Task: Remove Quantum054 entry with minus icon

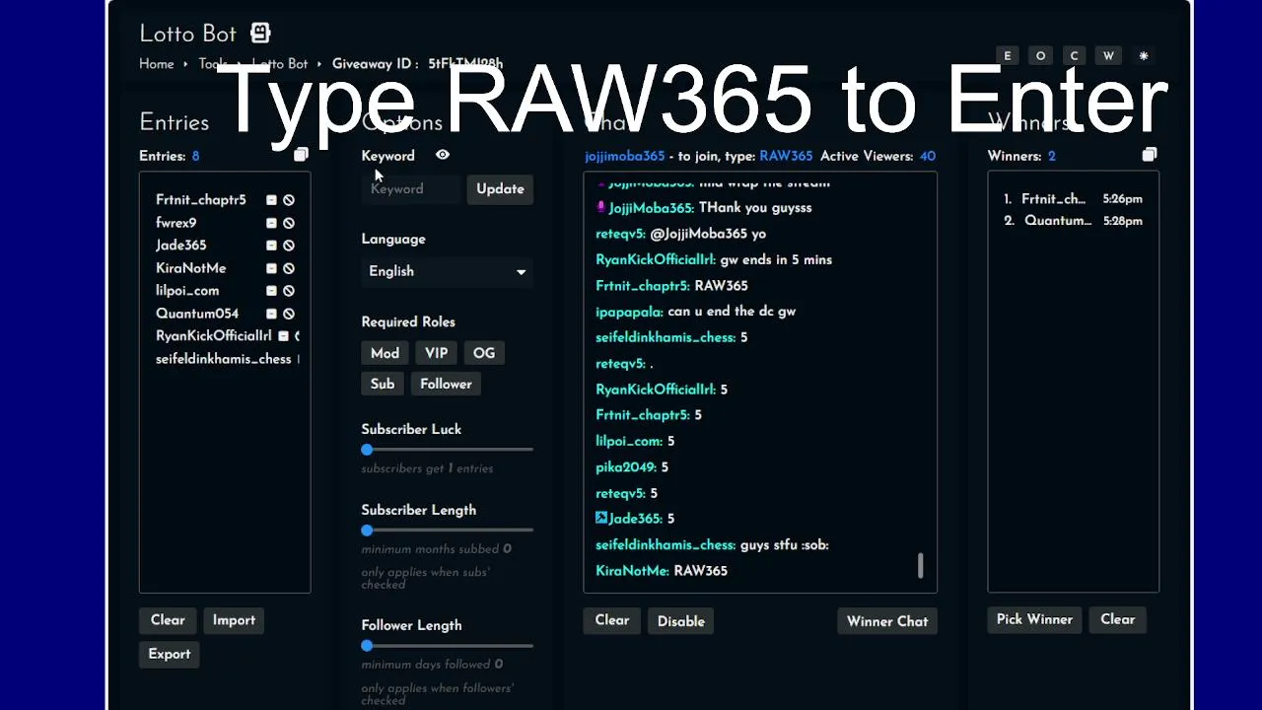Action: click(271, 314)
